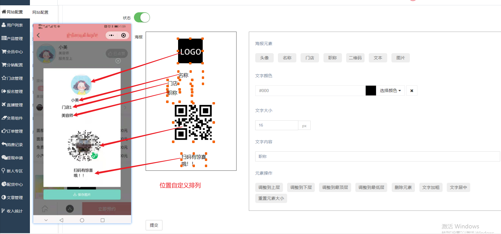The height and width of the screenshot is (234, 501).
Task: Open 会员中心 in the sidebar
Action: pos(15,52)
